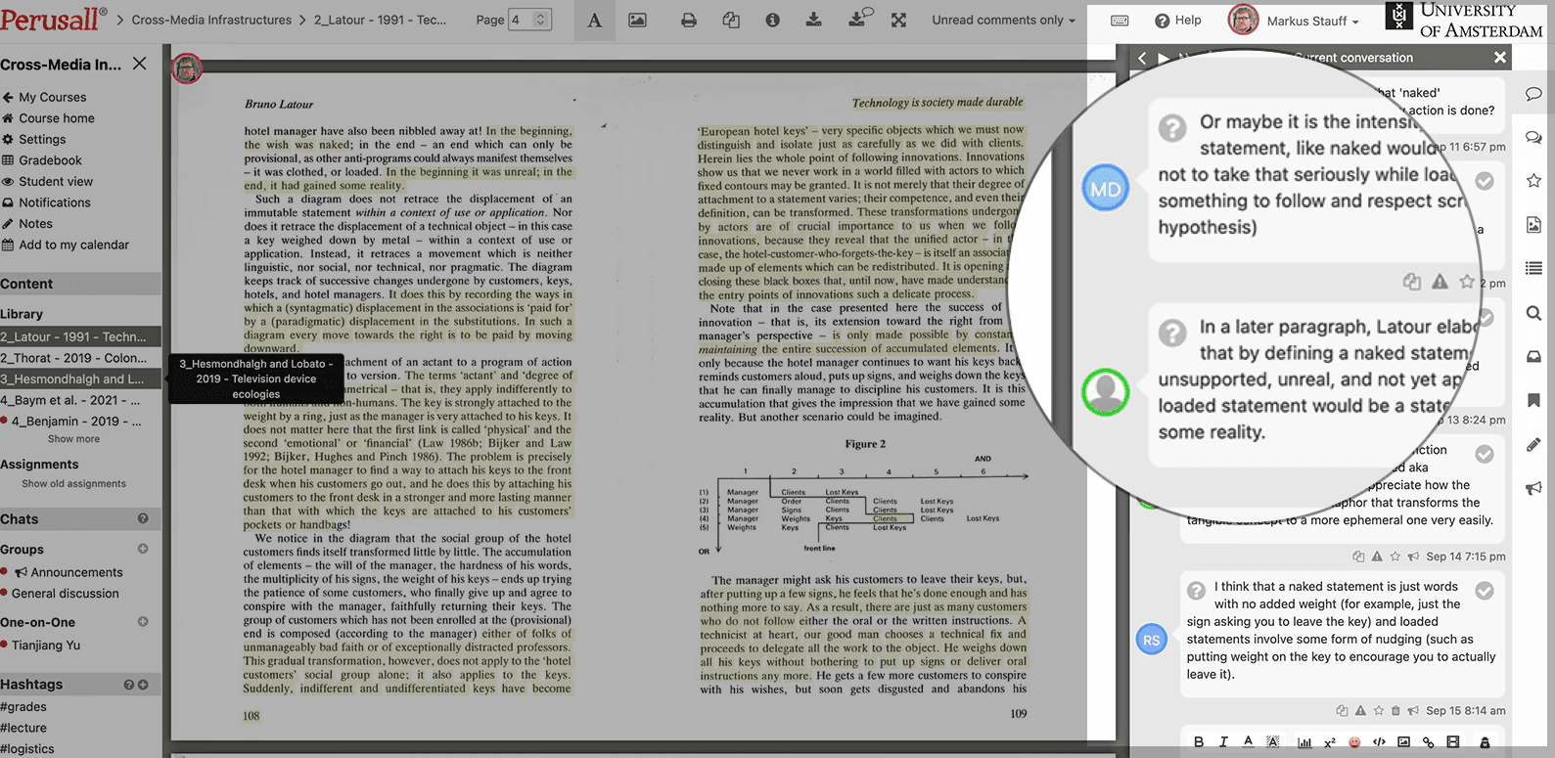Image resolution: width=1555 pixels, height=758 pixels.
Task: Open 4_Benjamin - 2019 library item
Action: point(76,422)
